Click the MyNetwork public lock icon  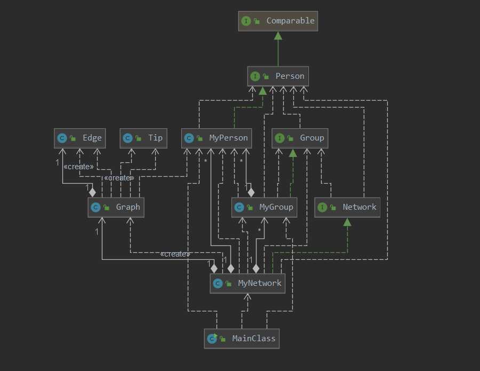[x=228, y=283]
